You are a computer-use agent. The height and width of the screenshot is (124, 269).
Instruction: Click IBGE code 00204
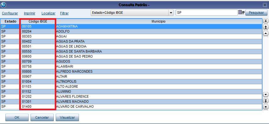pos(27,31)
